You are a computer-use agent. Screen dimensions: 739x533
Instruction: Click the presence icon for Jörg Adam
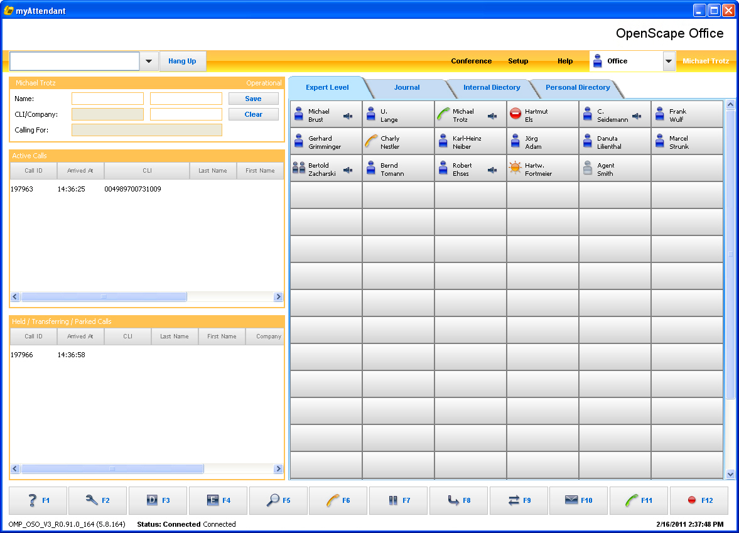[515, 141]
